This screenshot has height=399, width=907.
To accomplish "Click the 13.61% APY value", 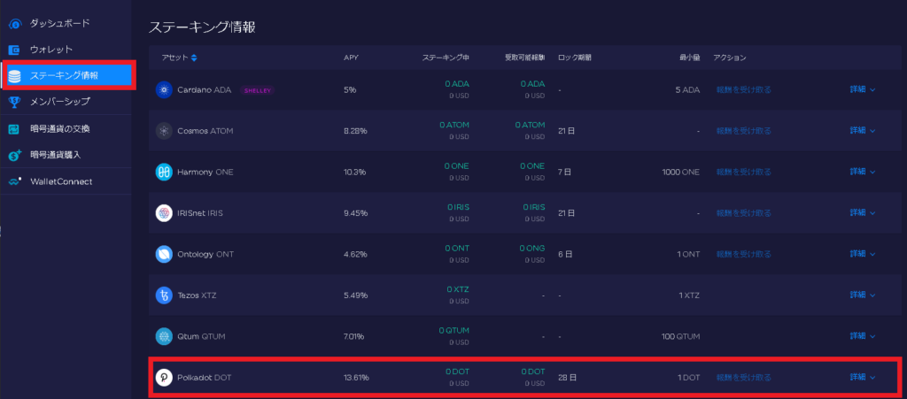I will point(356,378).
